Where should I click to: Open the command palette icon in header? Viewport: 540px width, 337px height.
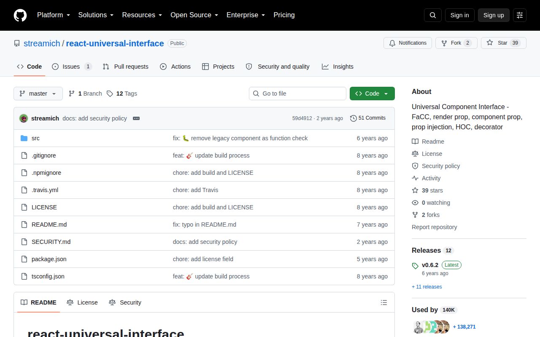click(520, 15)
